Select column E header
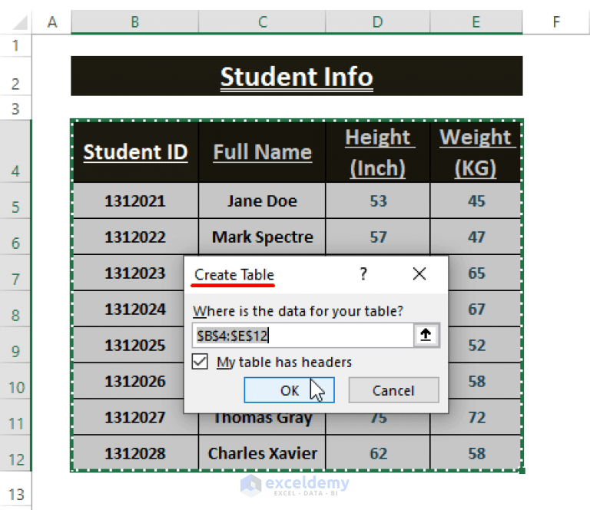The width and height of the screenshot is (590, 510). click(476, 22)
